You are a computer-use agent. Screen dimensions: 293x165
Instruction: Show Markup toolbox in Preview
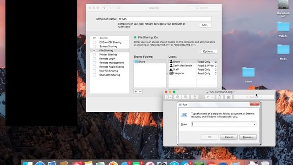tap(228, 97)
